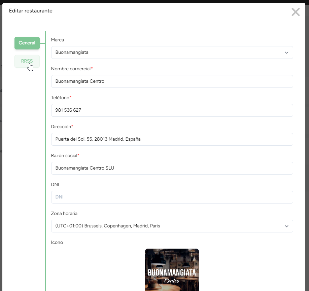Viewport: 309px width, 291px height.
Task: Click into the empty DNI field
Action: coord(172,197)
